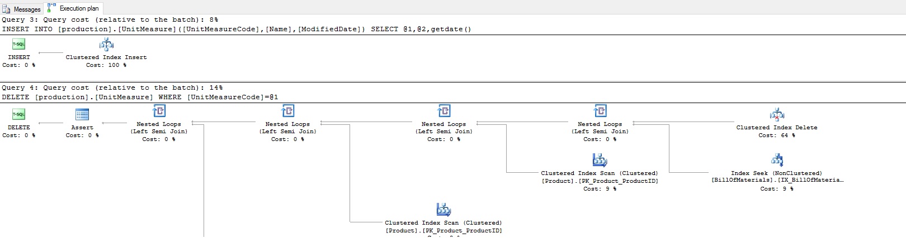
Task: Click the Cost: 64 % label
Action: coord(777,135)
